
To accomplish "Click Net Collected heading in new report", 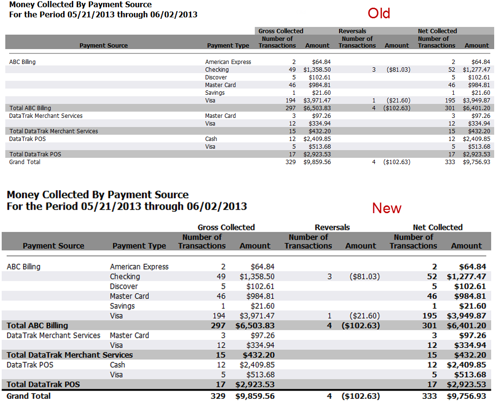I will coord(437,227).
